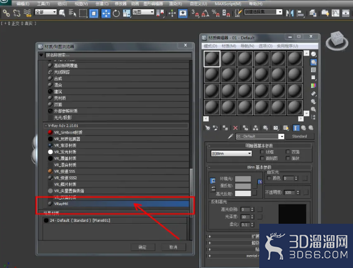Open the 01 - Default material name dropdown
The width and height of the screenshot is (353, 268).
pos(281,136)
